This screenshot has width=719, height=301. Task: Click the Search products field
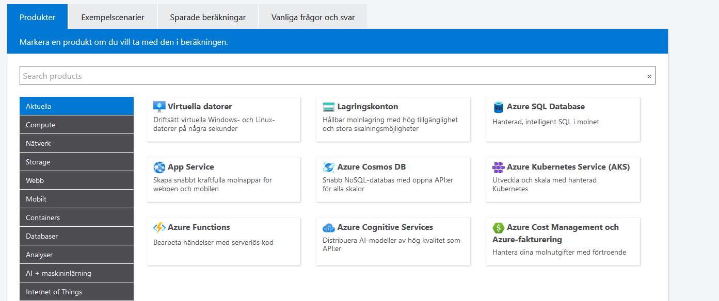330,76
